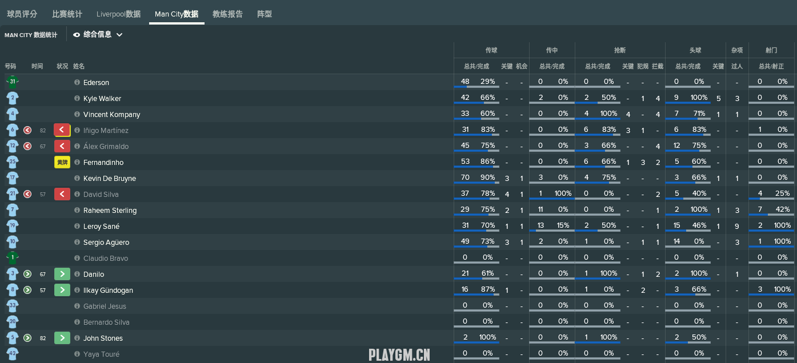Click the green substituted-on arrow beside Ilkay Gündogan
The width and height of the screenshot is (797, 363).
[62, 290]
